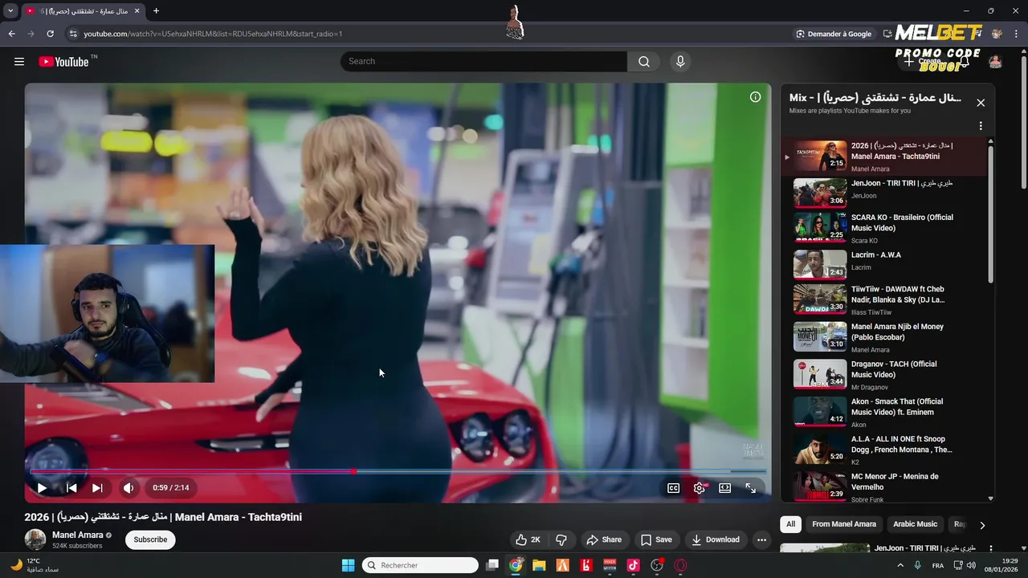The image size is (1028, 578).
Task: Open the account avatar menu in YouTube header
Action: 995,62
